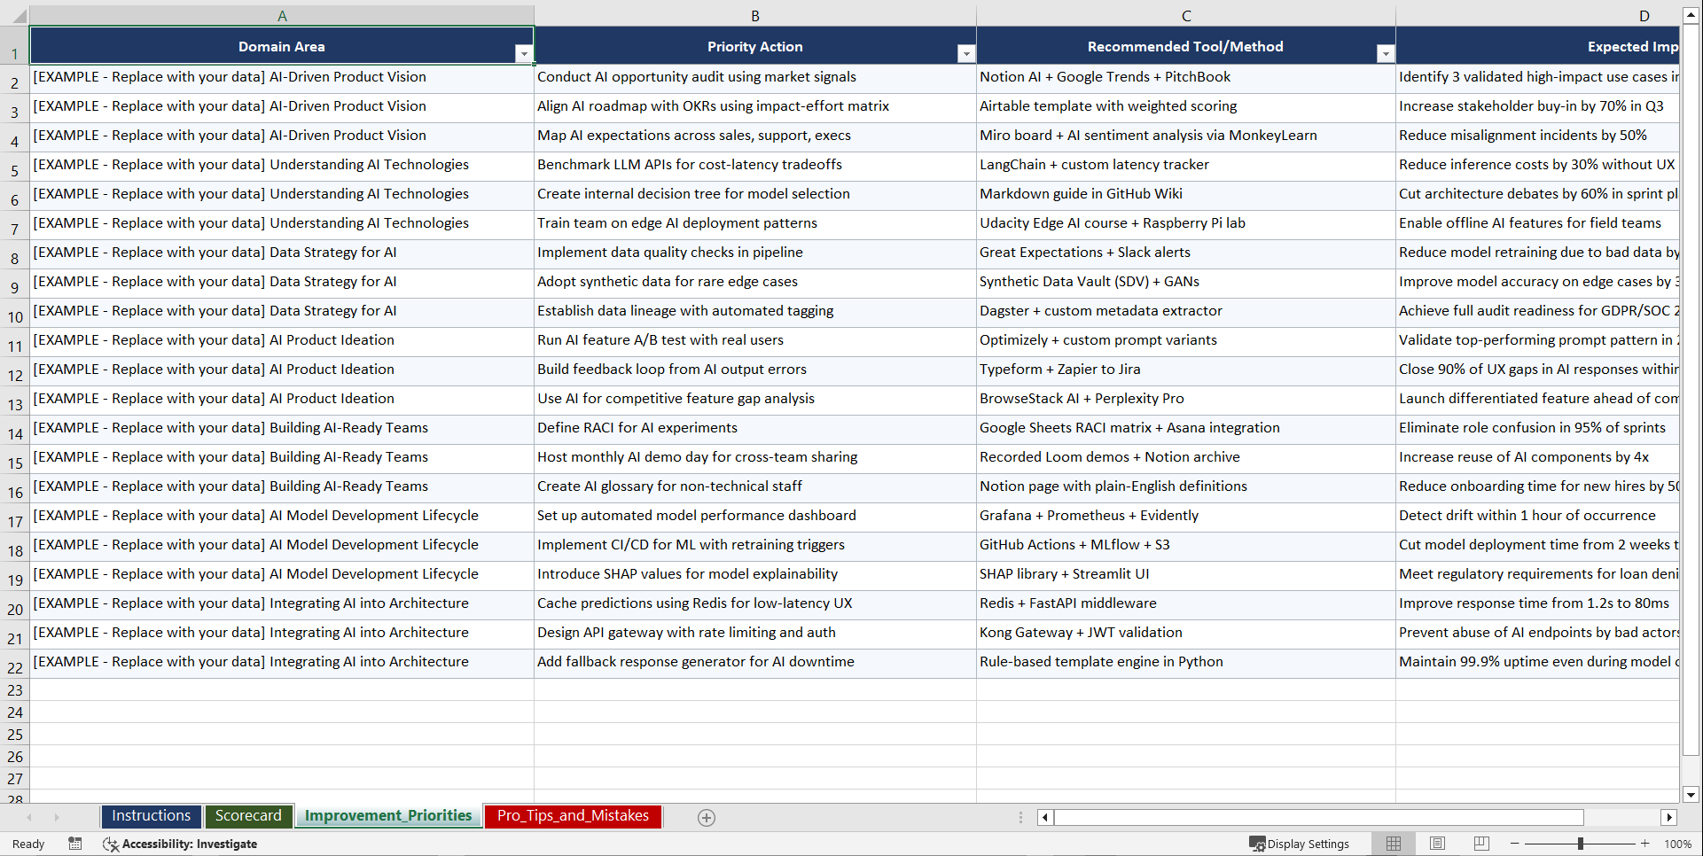The width and height of the screenshot is (1703, 856).
Task: Click the macro recording icon
Action: [75, 844]
